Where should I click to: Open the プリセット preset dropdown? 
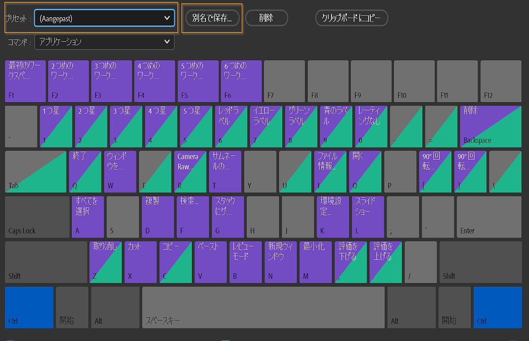(104, 18)
